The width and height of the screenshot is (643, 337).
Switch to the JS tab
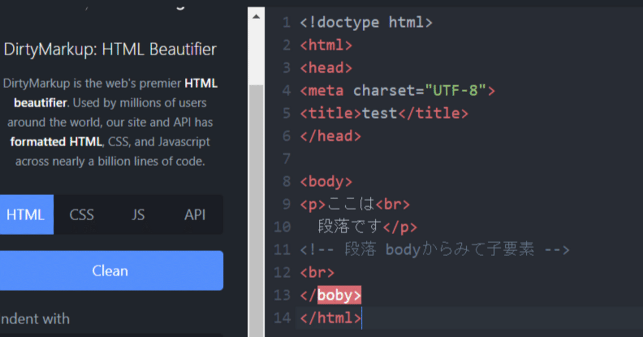click(x=138, y=214)
